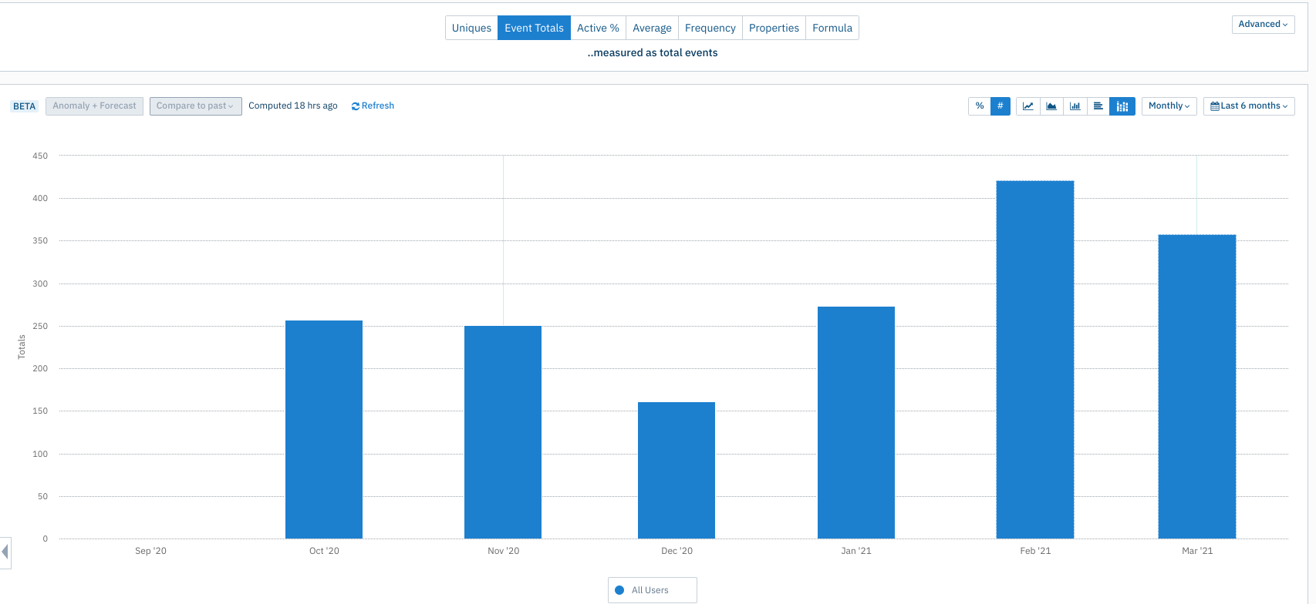Toggle percentage display mode
Screen dimensions: 1316x604
979,106
